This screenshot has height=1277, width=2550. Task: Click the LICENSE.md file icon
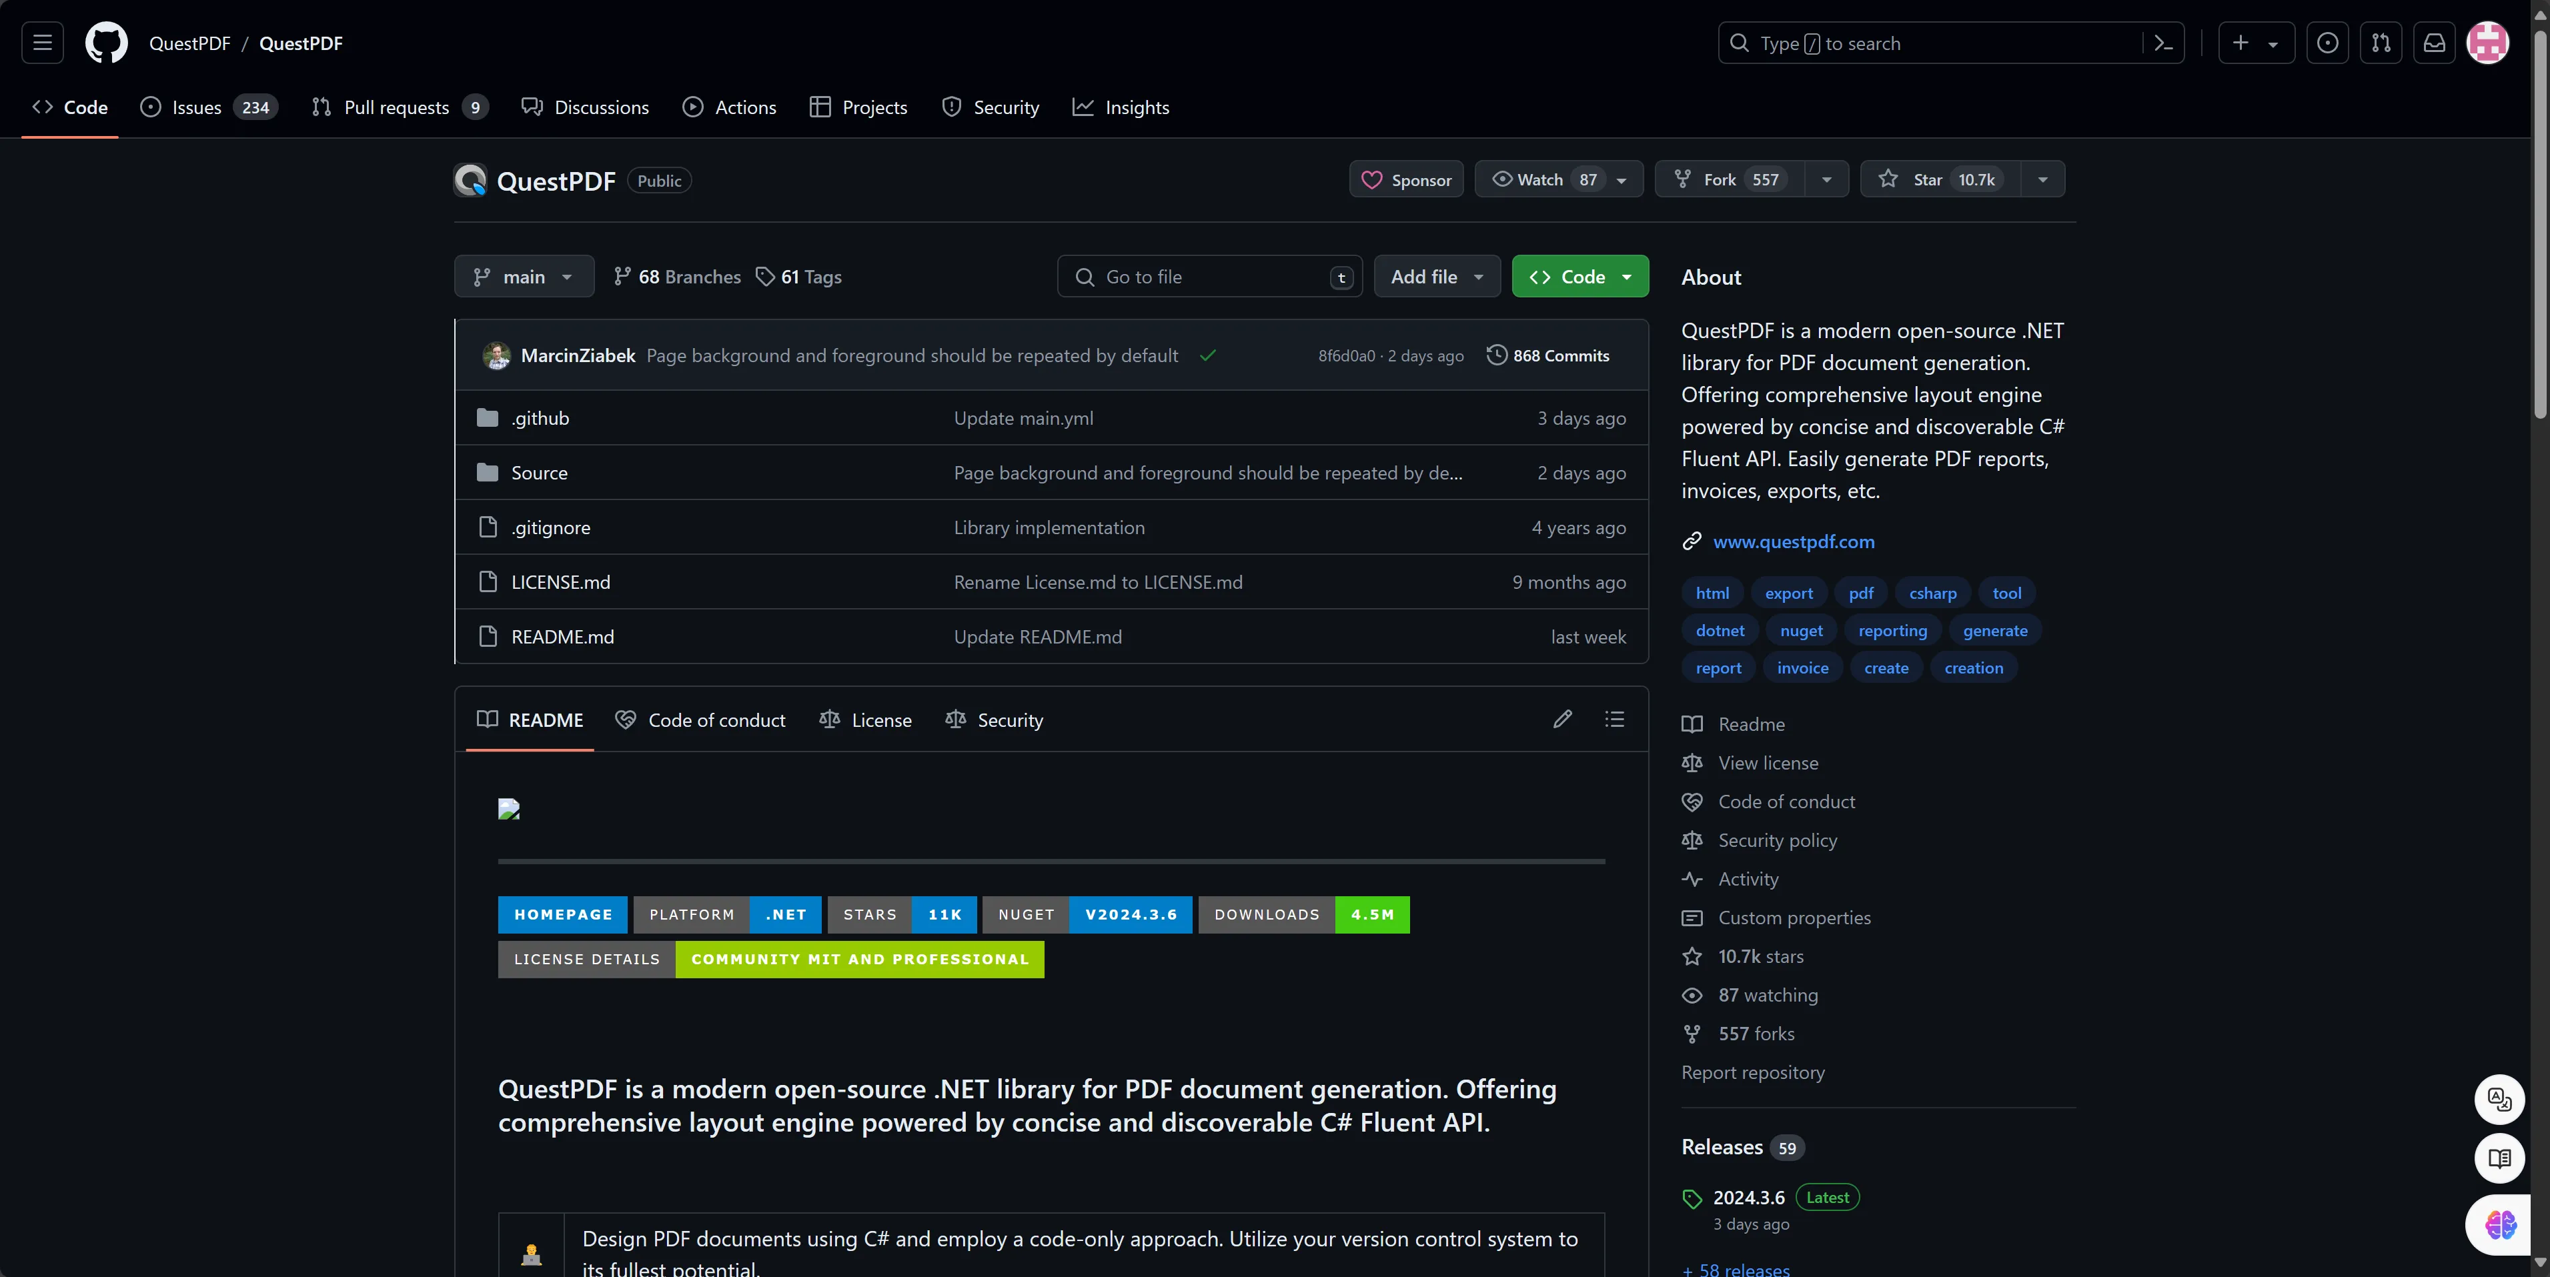487,581
